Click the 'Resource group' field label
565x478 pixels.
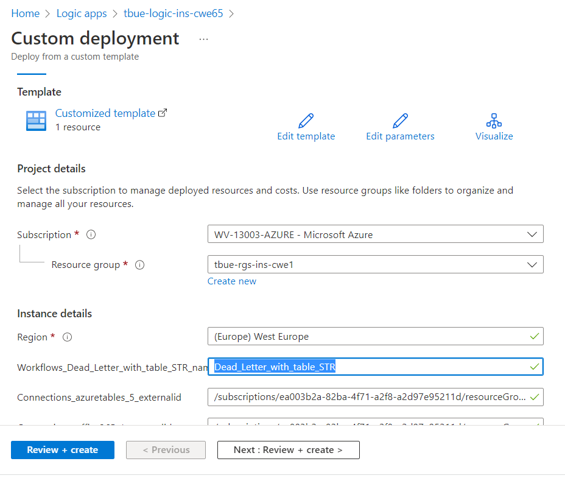tap(85, 265)
